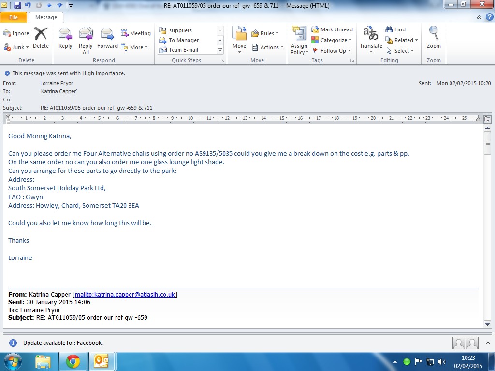Image resolution: width=495 pixels, height=371 pixels.
Task: Open the Related messages dropdown
Action: [x=402, y=40]
